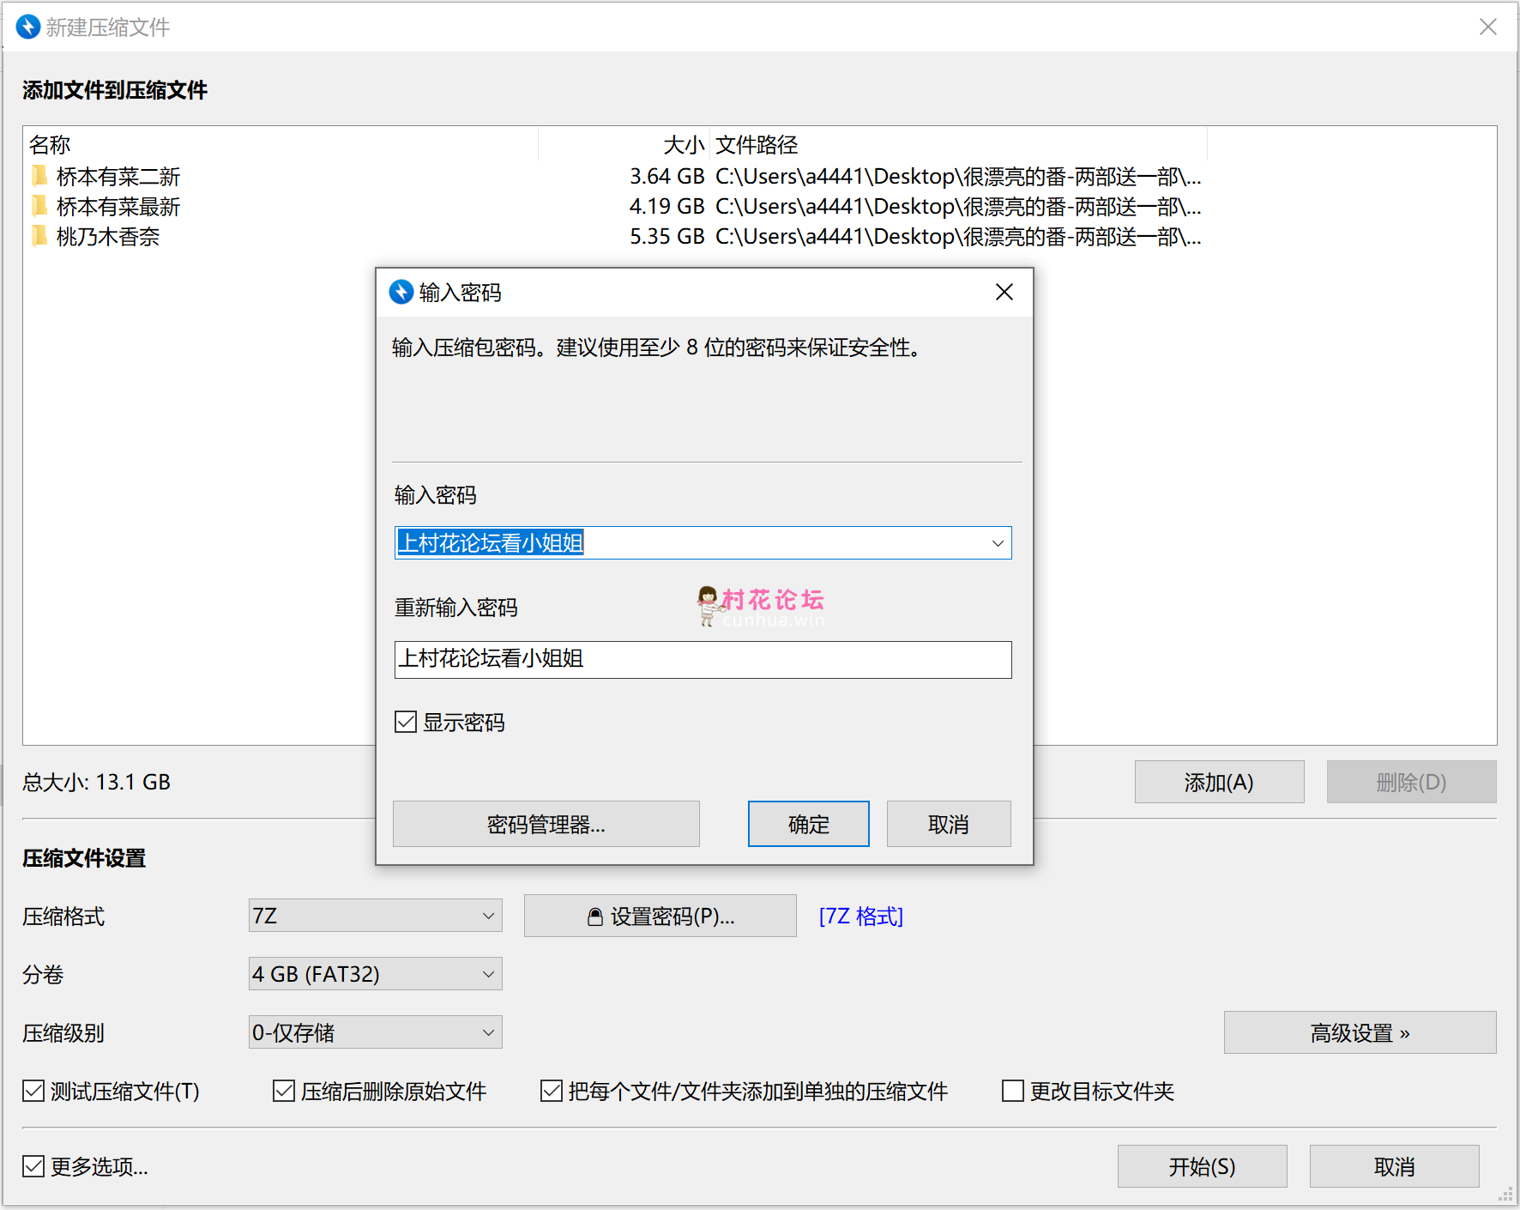Click the 总大小: 13.1 GB text
Image resolution: width=1520 pixels, height=1210 pixels.
tap(97, 782)
